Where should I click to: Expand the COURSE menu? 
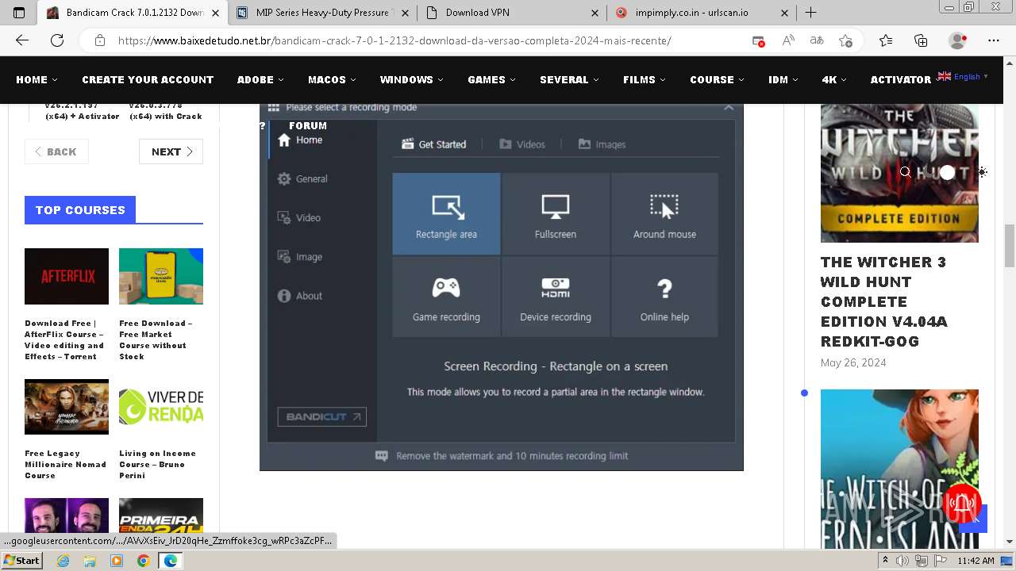(x=717, y=79)
